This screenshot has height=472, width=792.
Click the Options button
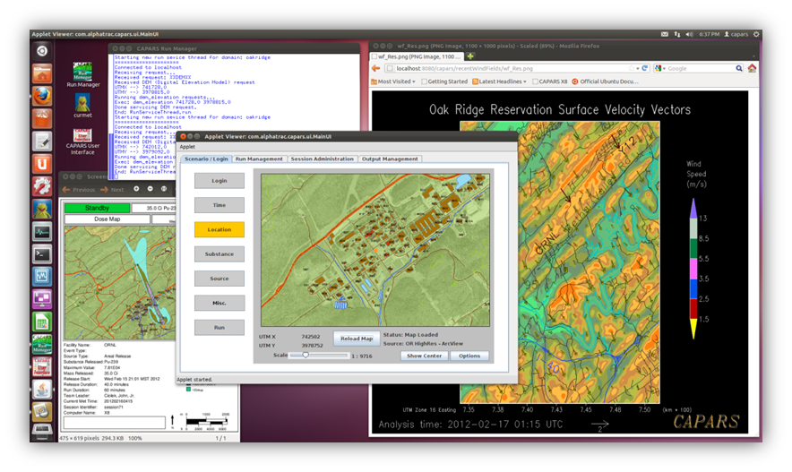(469, 356)
